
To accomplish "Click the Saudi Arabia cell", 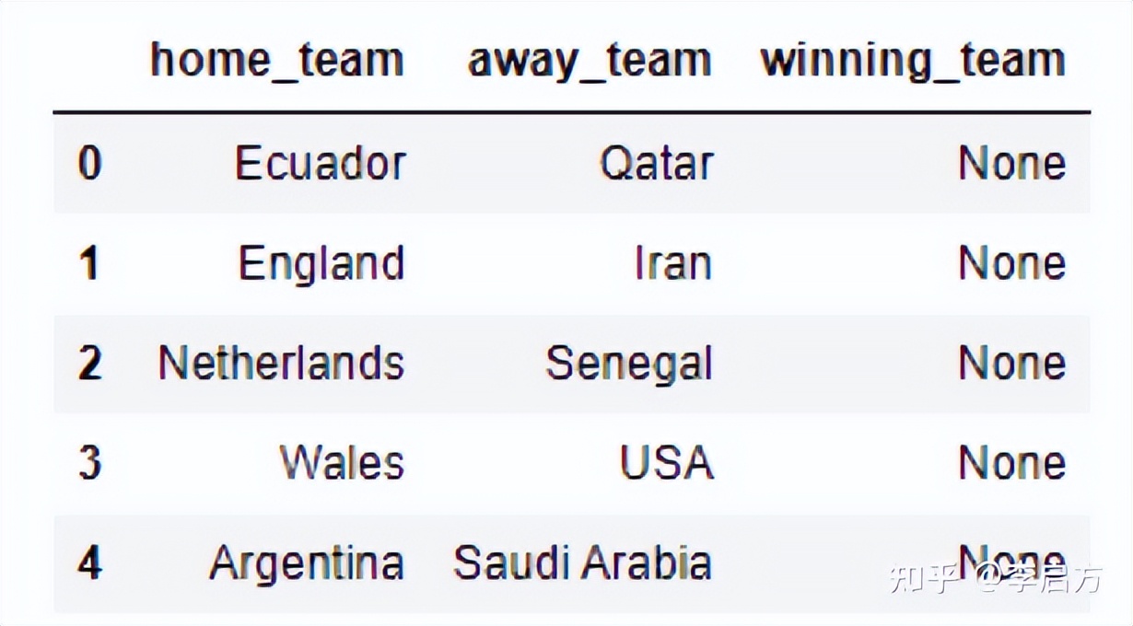I will [x=582, y=562].
